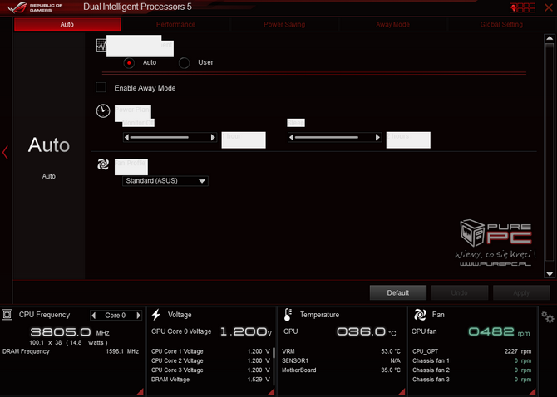Switch to the Performance tab
The image size is (557, 397).
176,24
